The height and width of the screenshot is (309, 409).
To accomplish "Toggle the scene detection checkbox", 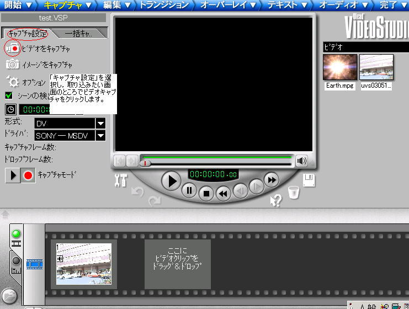I will (x=9, y=95).
